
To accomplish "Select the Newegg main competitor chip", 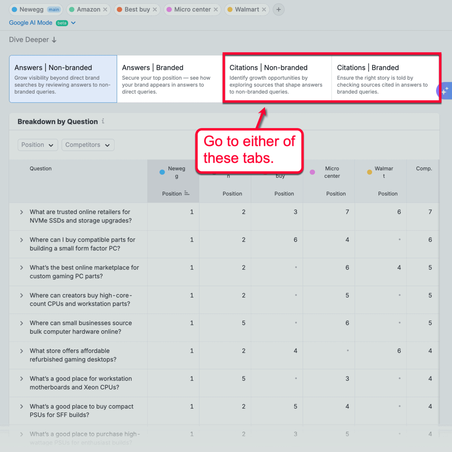I will 36,9.
